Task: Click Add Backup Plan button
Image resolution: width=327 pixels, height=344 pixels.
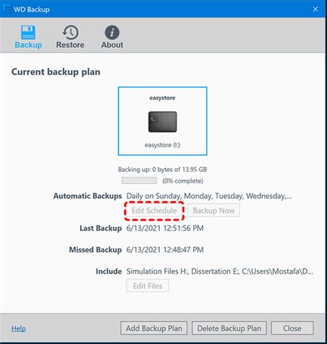Action: (154, 328)
